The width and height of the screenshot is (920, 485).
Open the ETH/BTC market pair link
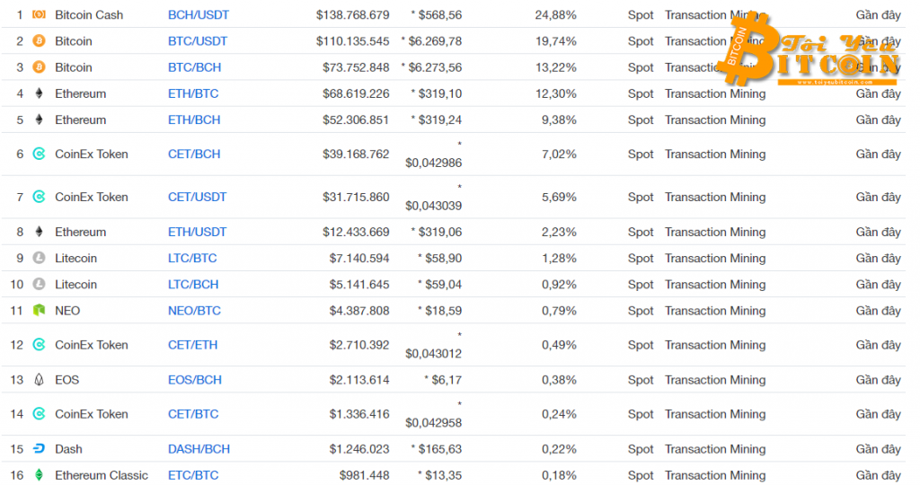193,93
